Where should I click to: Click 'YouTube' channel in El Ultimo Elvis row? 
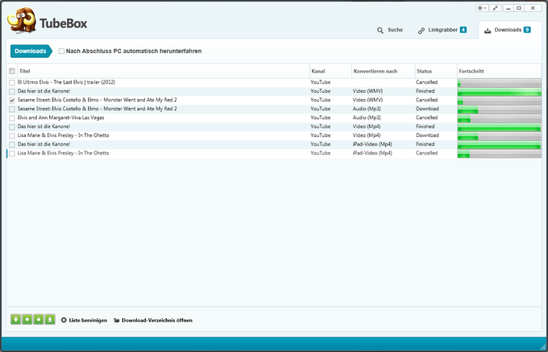(321, 82)
